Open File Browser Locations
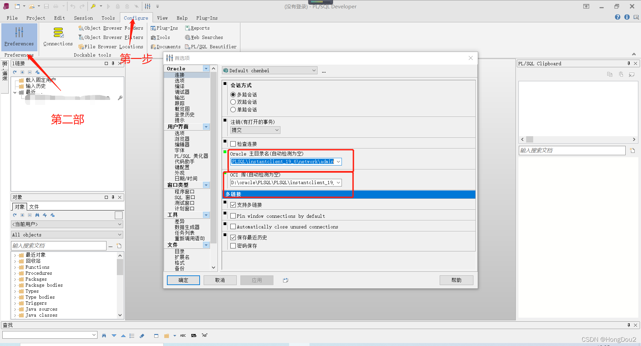641x346 pixels. click(x=111, y=47)
